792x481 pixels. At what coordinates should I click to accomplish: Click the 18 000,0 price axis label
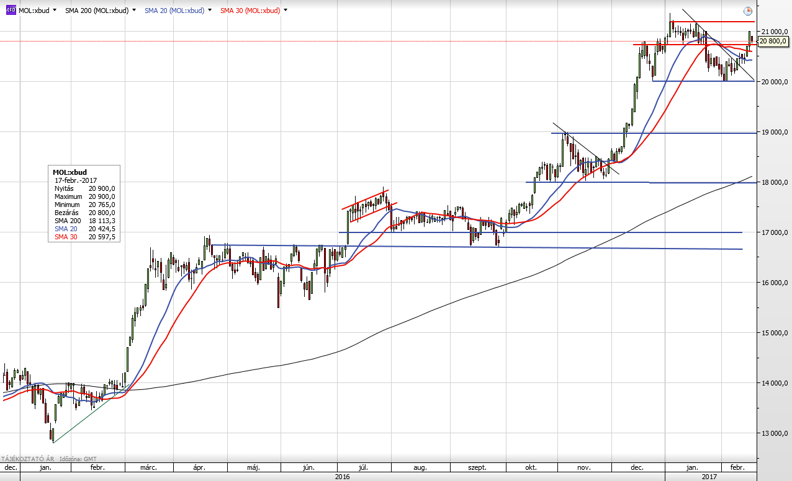click(x=774, y=182)
